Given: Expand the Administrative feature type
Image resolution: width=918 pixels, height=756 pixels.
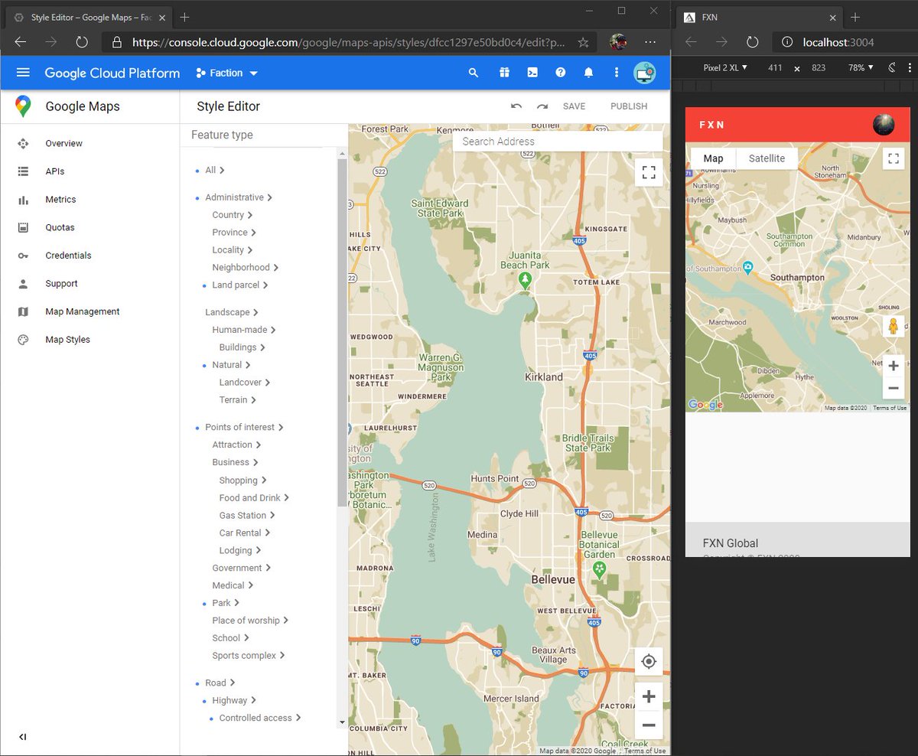Looking at the screenshot, I should pos(238,197).
